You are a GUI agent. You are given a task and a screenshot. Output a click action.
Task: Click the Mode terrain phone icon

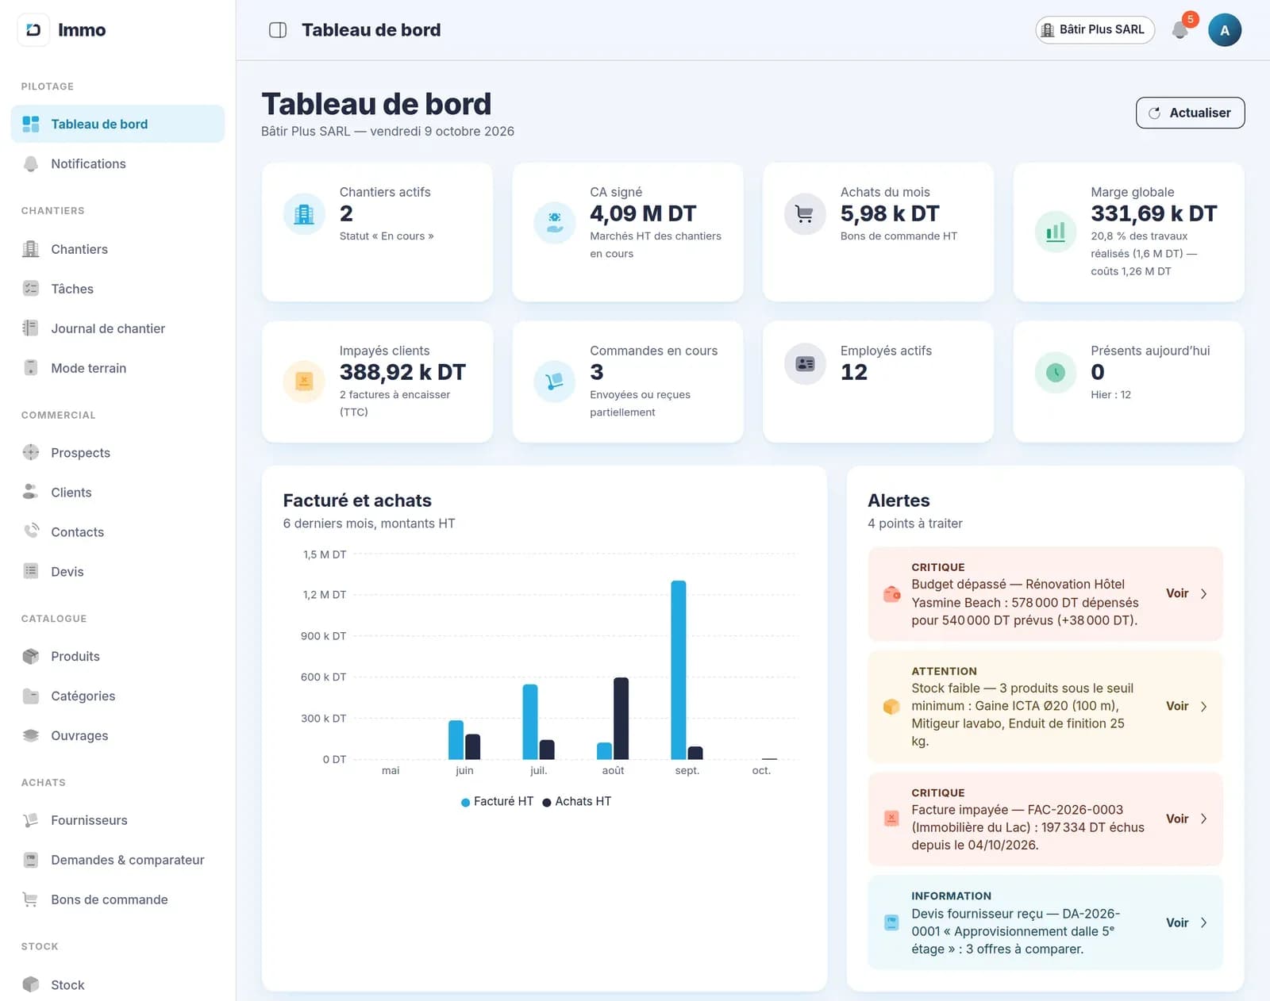(x=31, y=368)
